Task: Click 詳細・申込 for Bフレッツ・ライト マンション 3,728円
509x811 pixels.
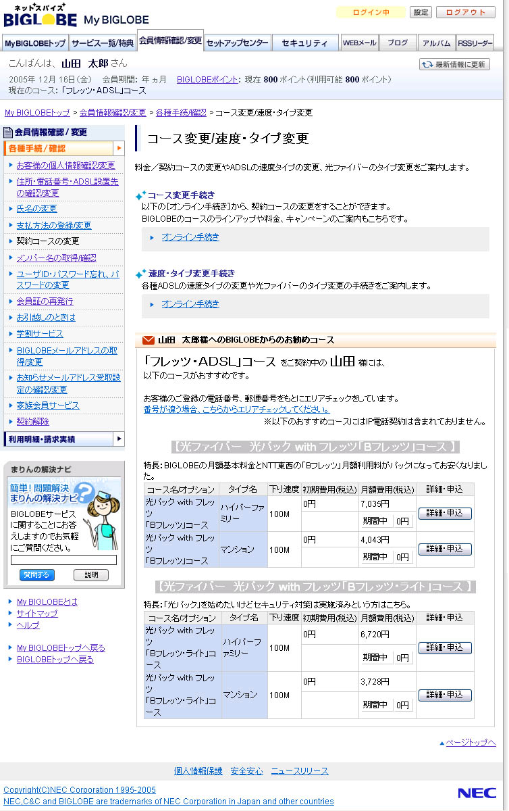Action: (x=445, y=695)
